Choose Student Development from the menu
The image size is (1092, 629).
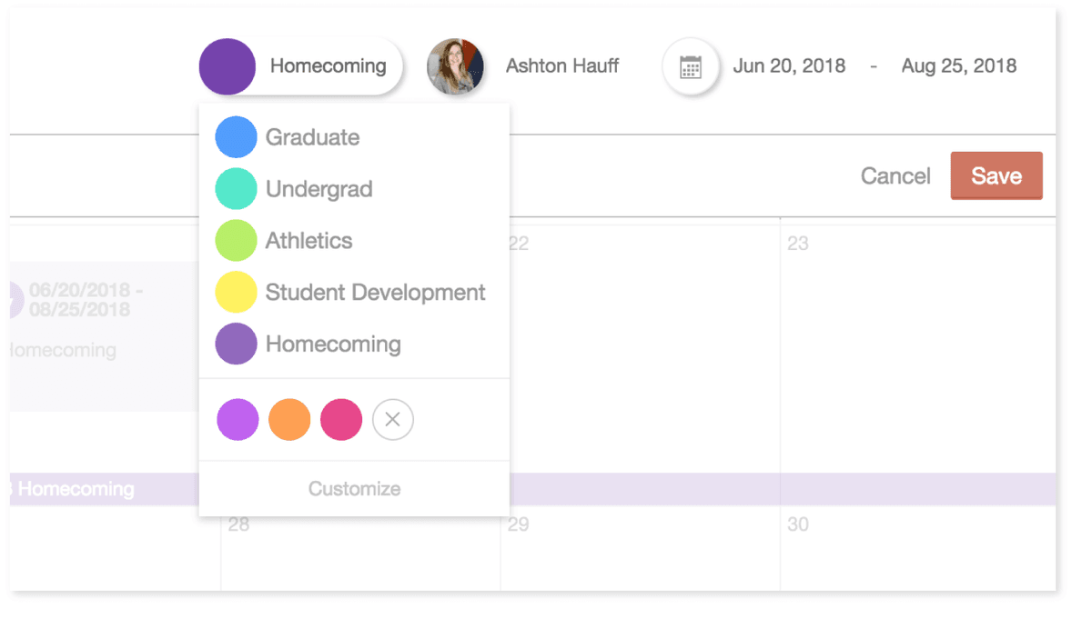[x=374, y=292]
